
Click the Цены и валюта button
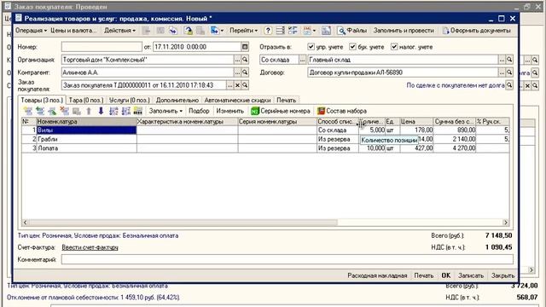point(73,31)
